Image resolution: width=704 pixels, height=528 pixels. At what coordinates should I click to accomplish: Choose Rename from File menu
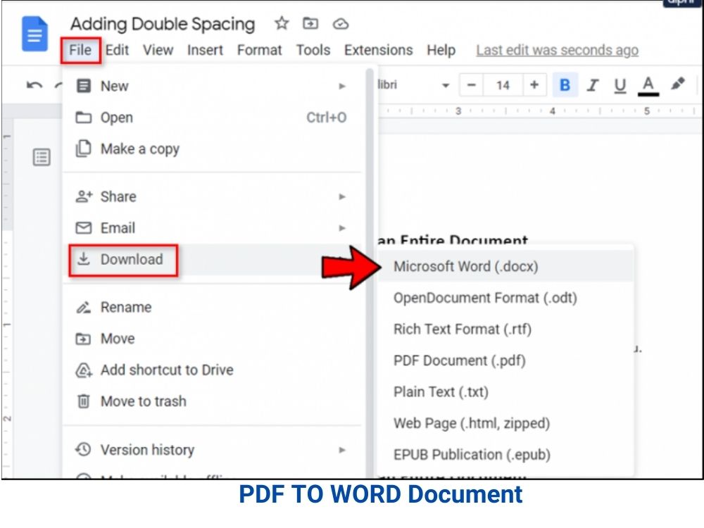(x=212, y=308)
